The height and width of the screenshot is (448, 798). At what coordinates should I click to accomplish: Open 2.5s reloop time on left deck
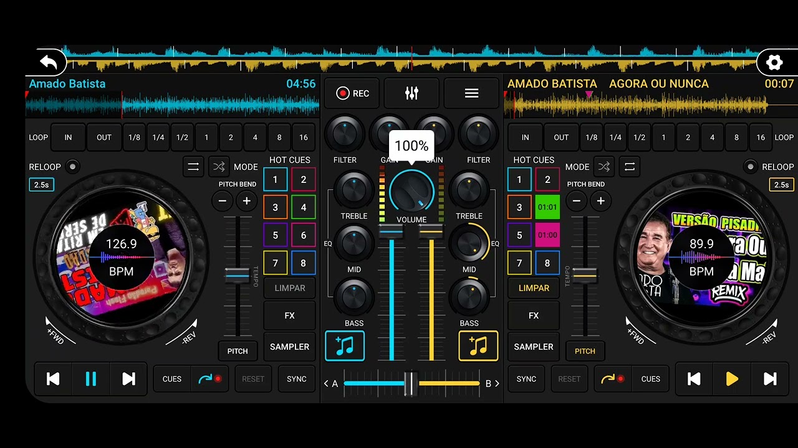point(42,185)
